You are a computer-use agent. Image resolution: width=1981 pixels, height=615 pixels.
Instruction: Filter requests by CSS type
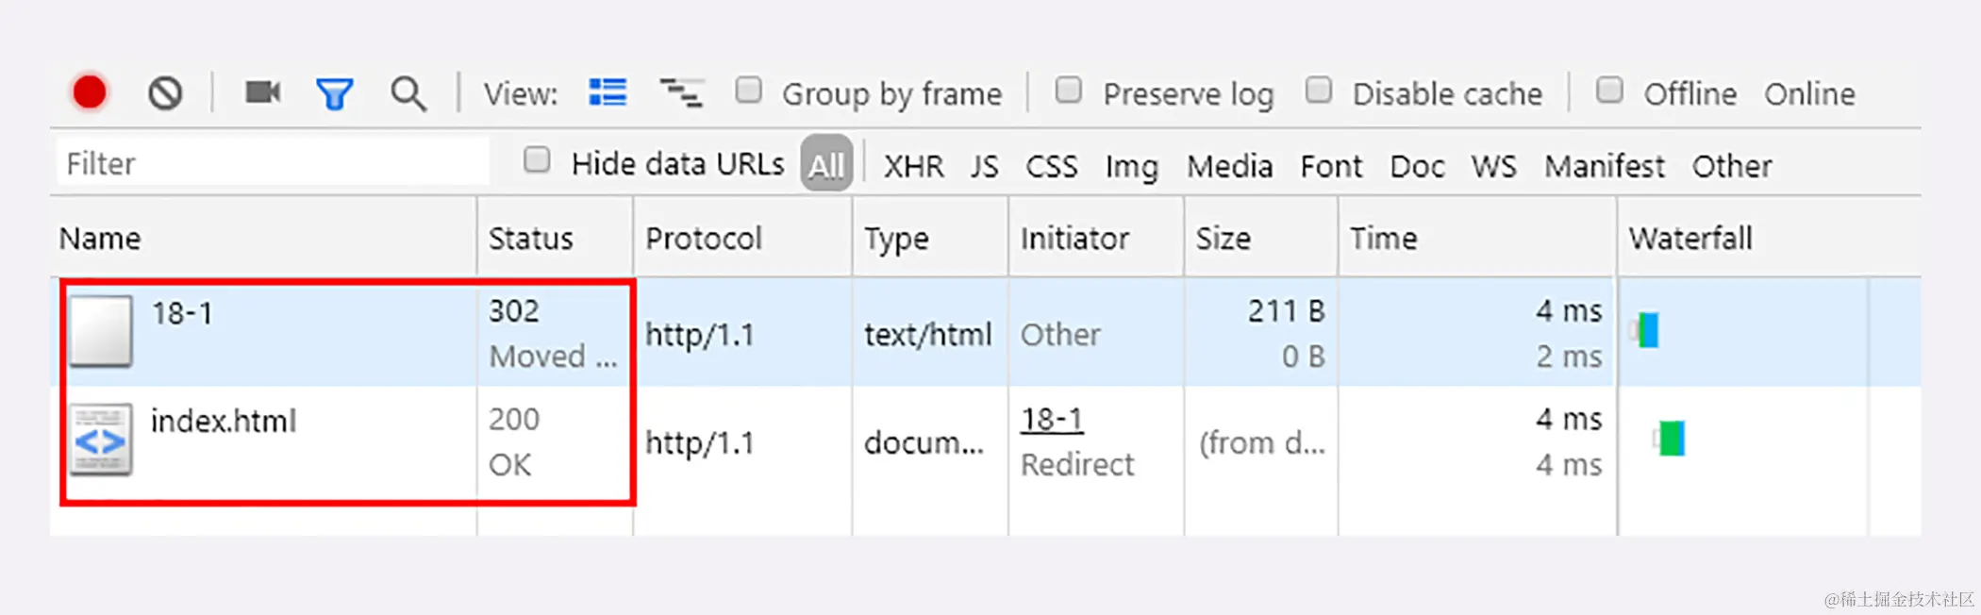pos(1051,166)
